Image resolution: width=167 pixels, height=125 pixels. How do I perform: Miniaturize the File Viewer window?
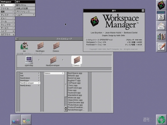pyautogui.click(x=17, y=39)
